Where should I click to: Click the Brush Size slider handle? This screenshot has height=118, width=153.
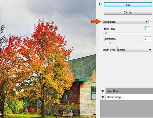click(105, 33)
